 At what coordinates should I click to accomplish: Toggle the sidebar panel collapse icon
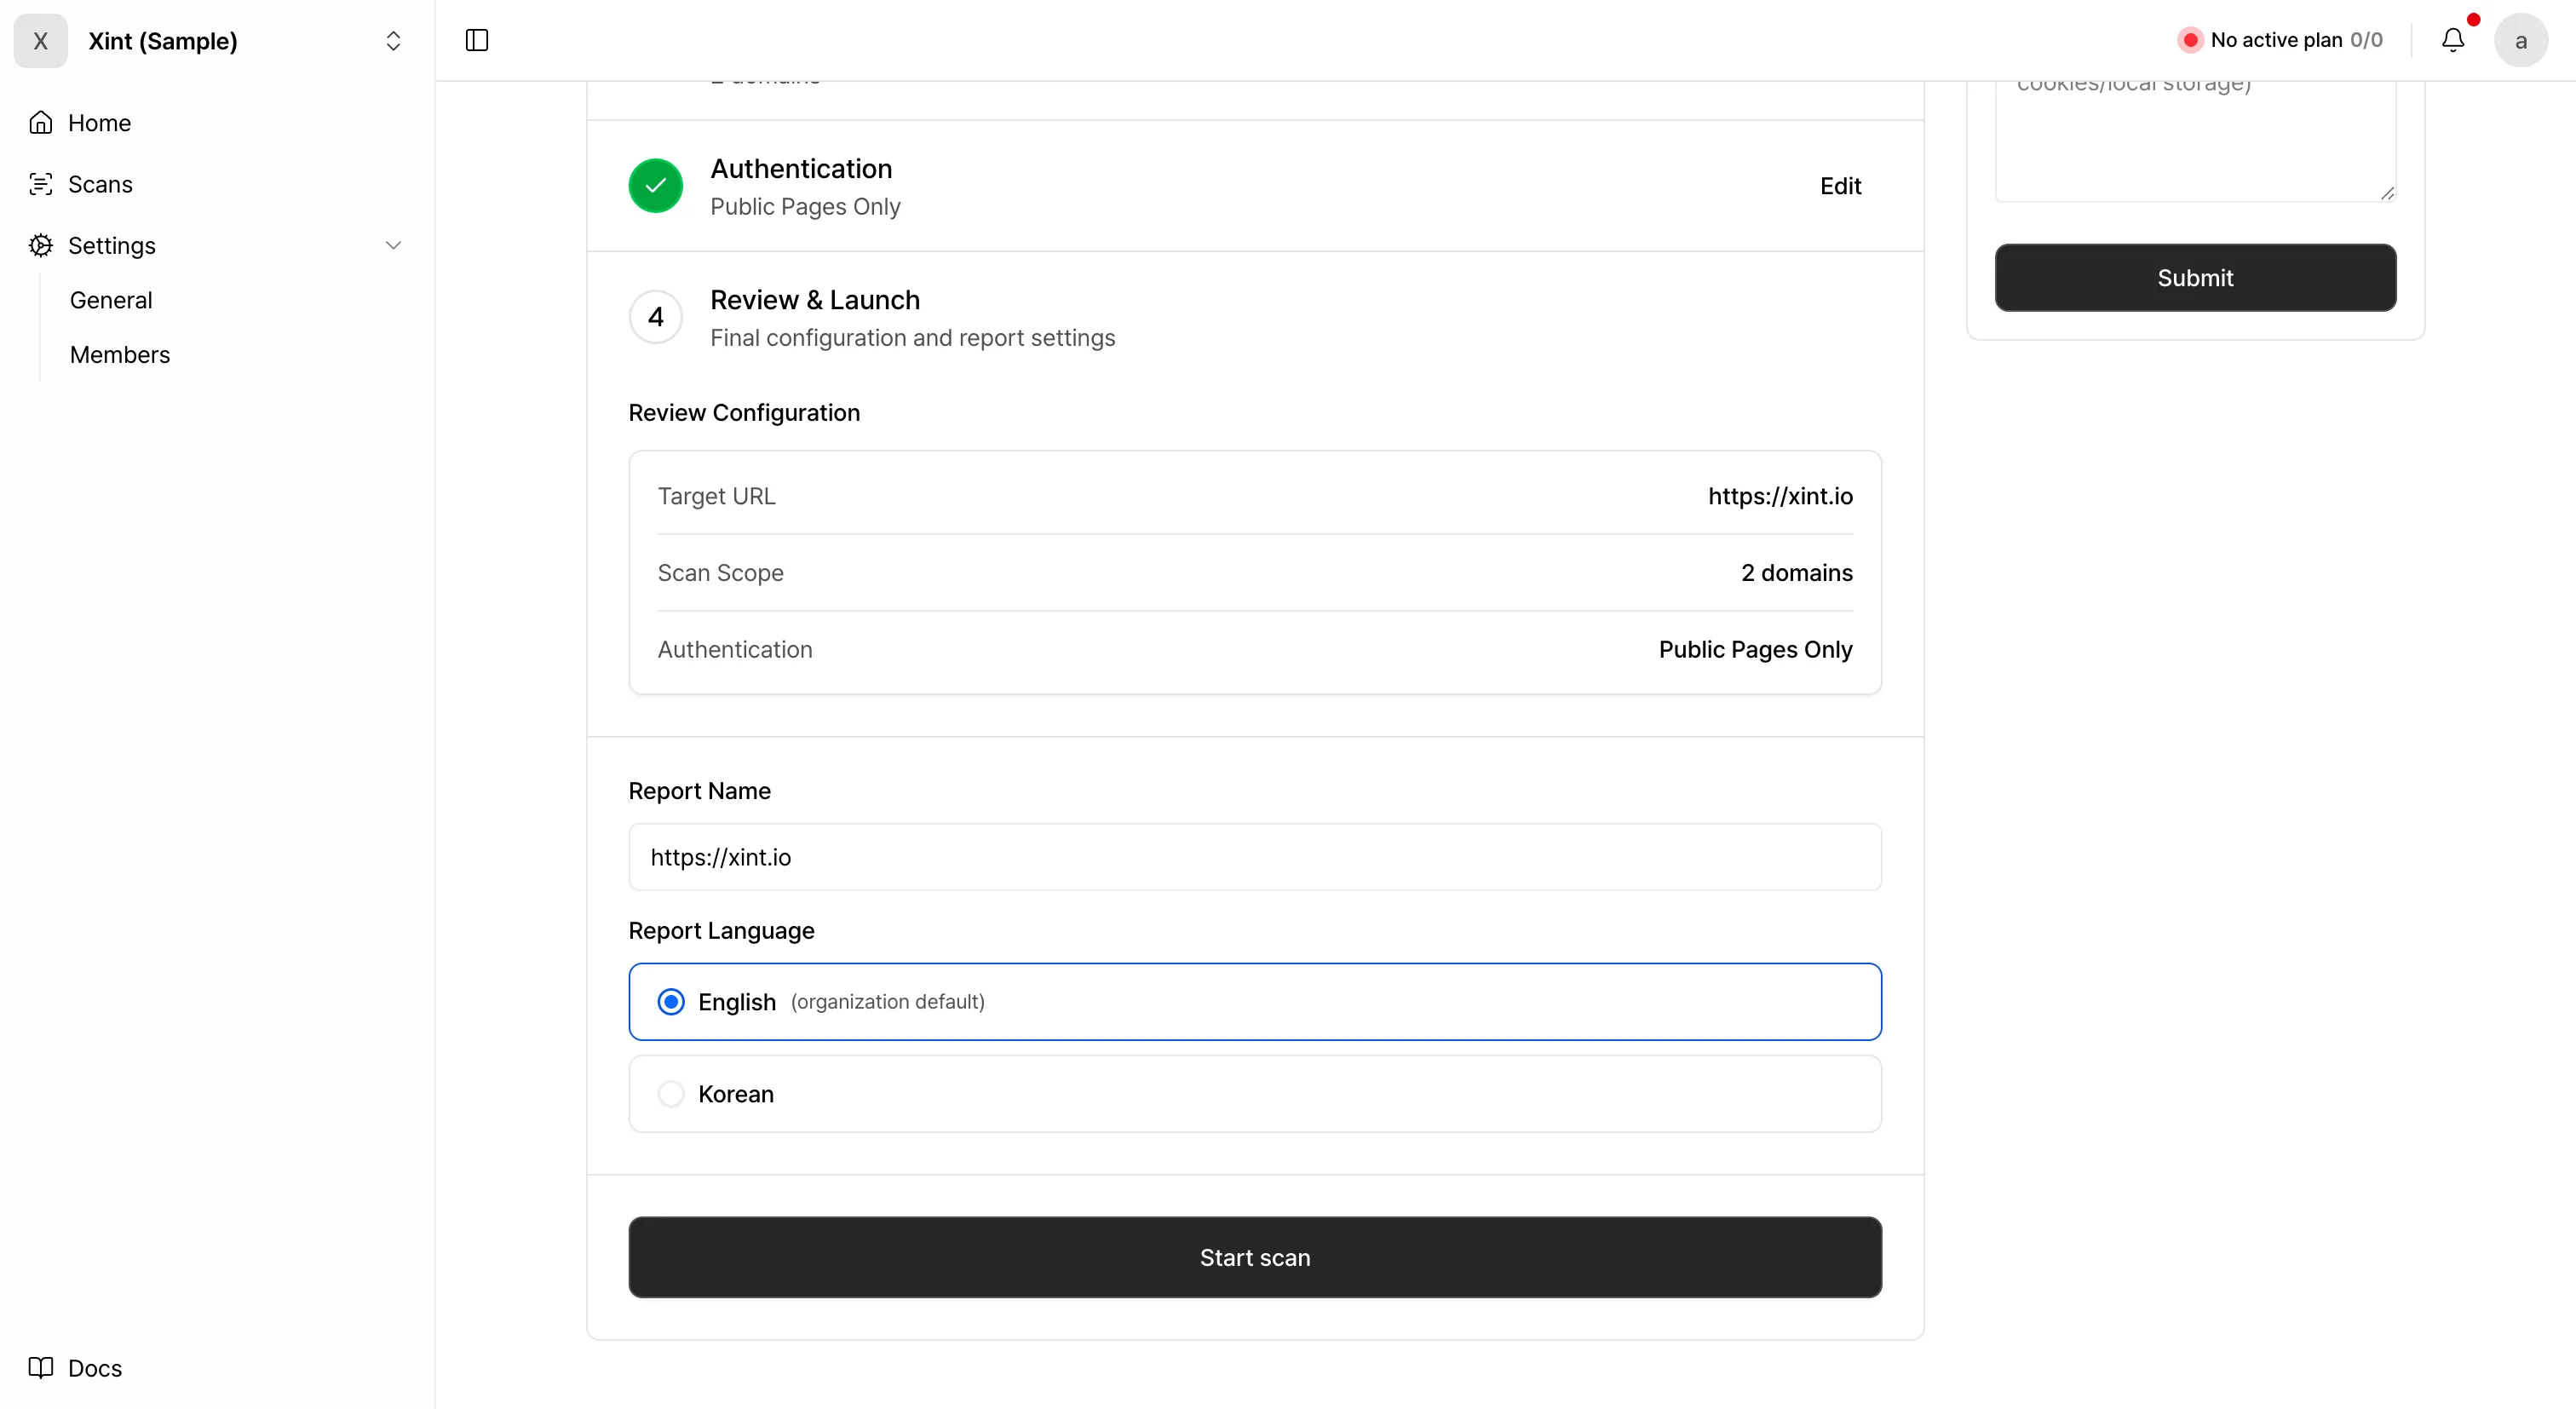[476, 40]
